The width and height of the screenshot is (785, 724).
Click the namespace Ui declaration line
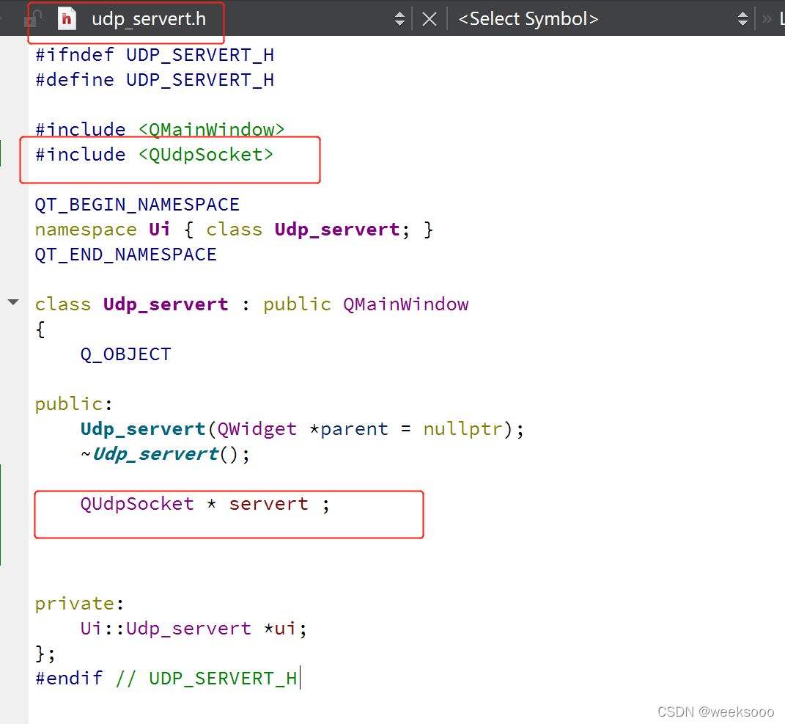click(x=234, y=230)
